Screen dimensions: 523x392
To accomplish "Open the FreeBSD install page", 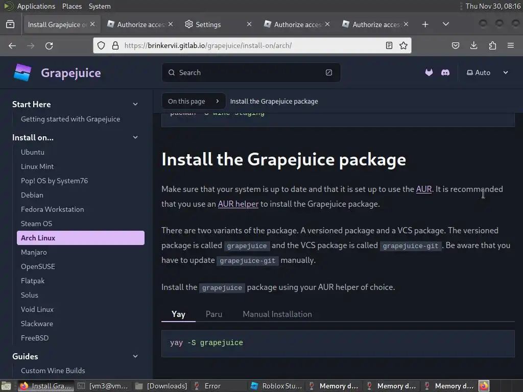I will point(35,338).
